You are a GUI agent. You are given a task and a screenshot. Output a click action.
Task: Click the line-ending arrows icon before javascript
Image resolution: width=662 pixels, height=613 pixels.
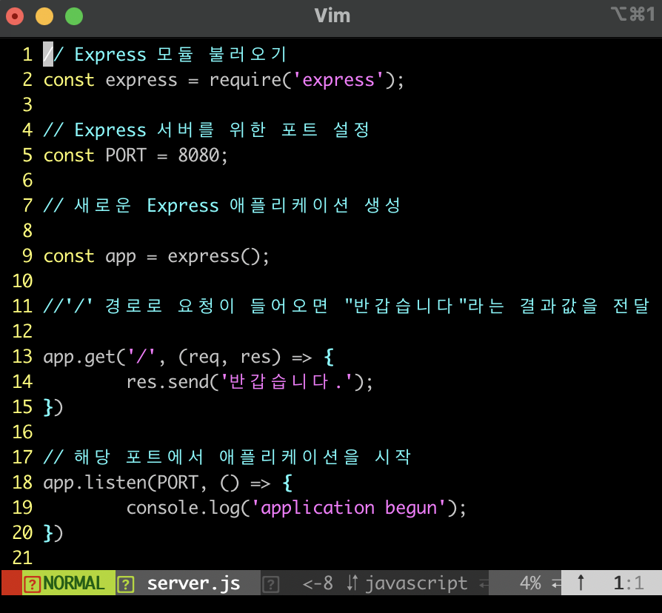click(352, 583)
